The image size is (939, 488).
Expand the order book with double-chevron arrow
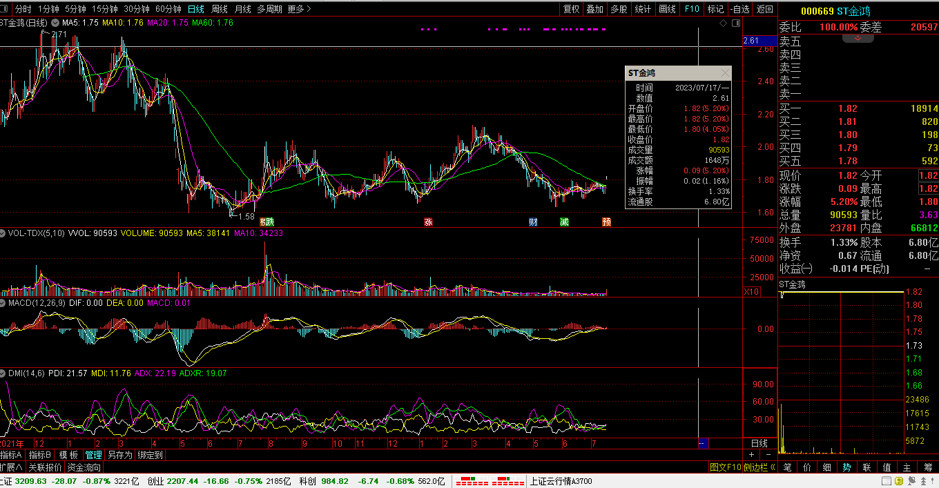click(x=858, y=38)
